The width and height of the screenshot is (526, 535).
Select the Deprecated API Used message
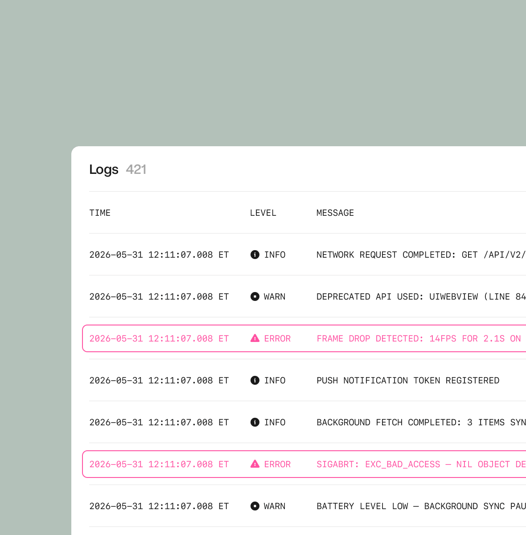click(x=421, y=296)
